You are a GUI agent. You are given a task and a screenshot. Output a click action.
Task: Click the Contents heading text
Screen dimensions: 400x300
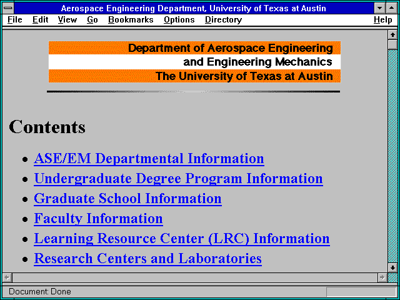pyautogui.click(x=47, y=127)
